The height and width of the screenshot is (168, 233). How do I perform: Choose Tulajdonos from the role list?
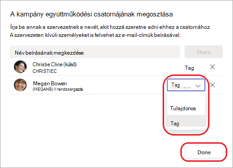pos(186,108)
